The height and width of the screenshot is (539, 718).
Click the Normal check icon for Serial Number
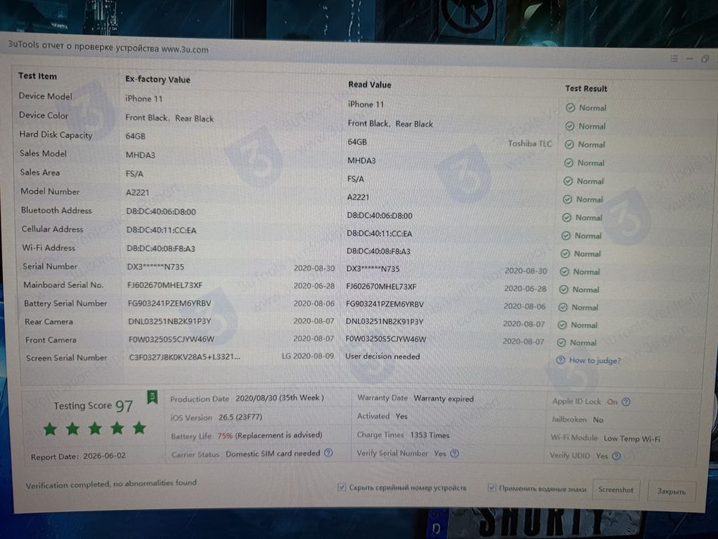pyautogui.click(x=565, y=272)
